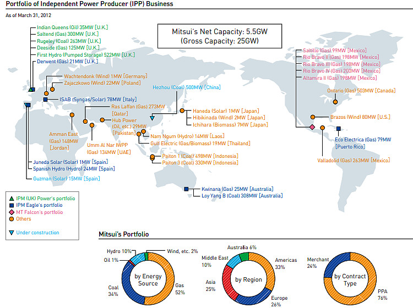Click the 'by Region' donut center label

tap(249, 279)
